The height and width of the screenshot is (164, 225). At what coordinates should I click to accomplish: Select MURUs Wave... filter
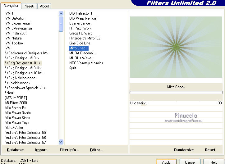coord(81,58)
